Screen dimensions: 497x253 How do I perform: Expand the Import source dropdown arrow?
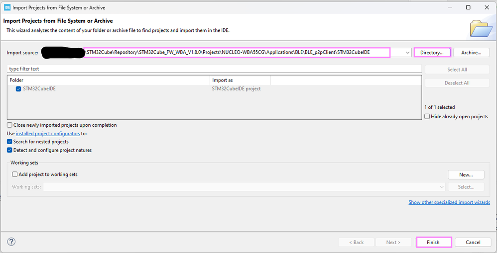click(x=408, y=53)
